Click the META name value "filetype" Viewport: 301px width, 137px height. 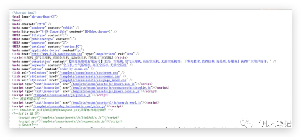coord(38,35)
